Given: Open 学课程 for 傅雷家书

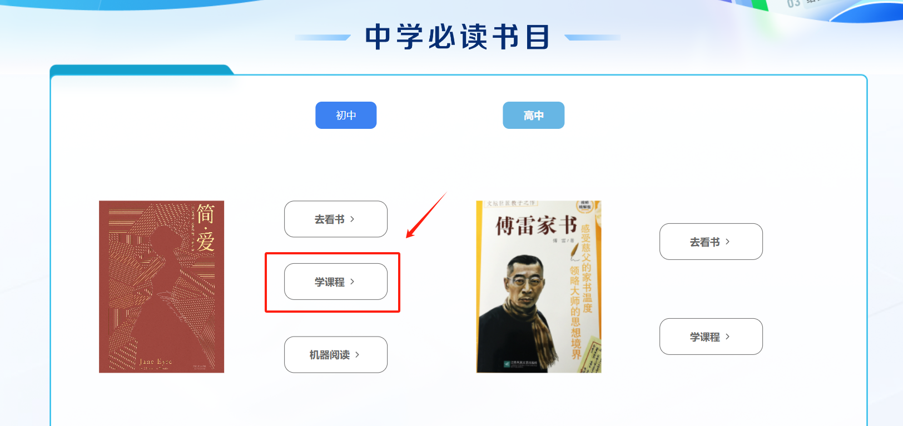Looking at the screenshot, I should pyautogui.click(x=711, y=337).
